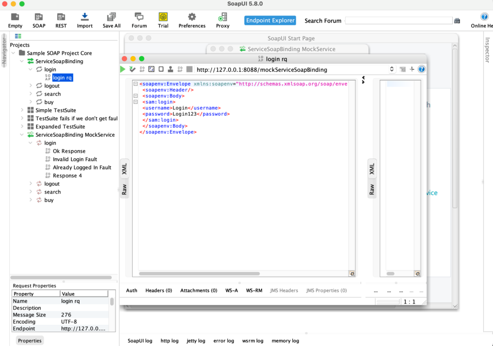Toggle the empty square box in the request toolbar
493x346 pixels.
pyautogui.click(x=161, y=69)
